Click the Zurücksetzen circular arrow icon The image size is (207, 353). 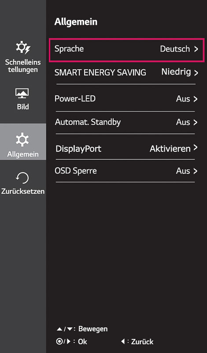click(x=22, y=178)
